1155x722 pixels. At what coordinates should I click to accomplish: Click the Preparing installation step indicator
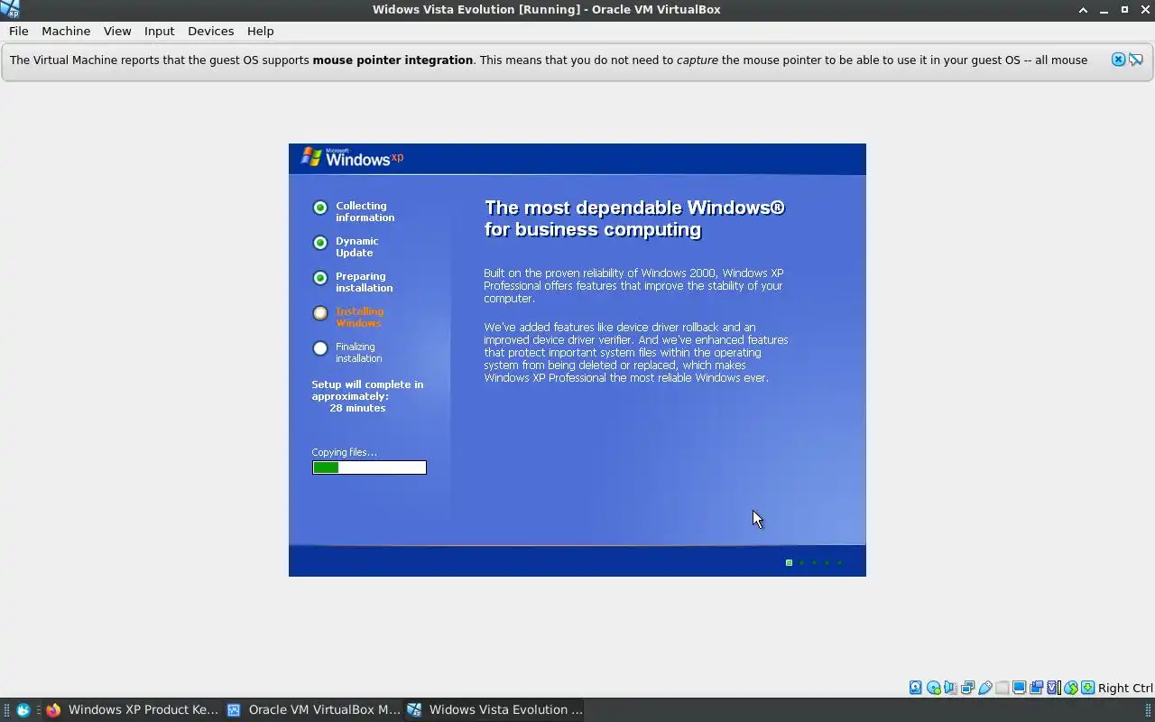click(x=320, y=278)
